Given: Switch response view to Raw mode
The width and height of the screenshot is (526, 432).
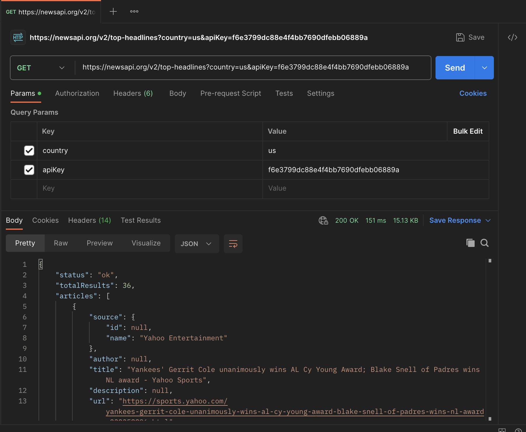Looking at the screenshot, I should pos(60,243).
